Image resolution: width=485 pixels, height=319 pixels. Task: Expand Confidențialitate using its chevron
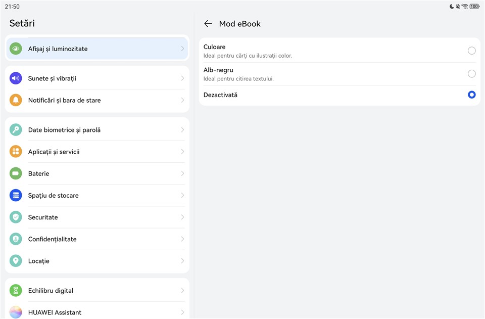(x=182, y=239)
